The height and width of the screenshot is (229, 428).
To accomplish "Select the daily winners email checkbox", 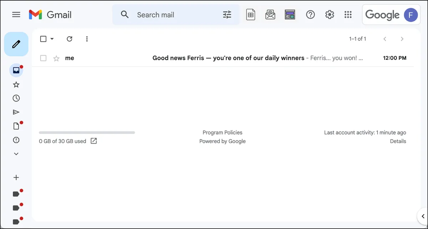I will click(43, 58).
